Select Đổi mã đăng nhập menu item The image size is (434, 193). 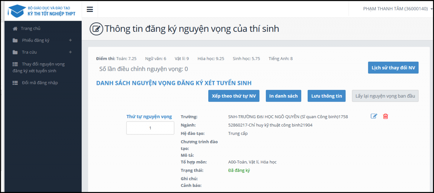pyautogui.click(x=40, y=83)
